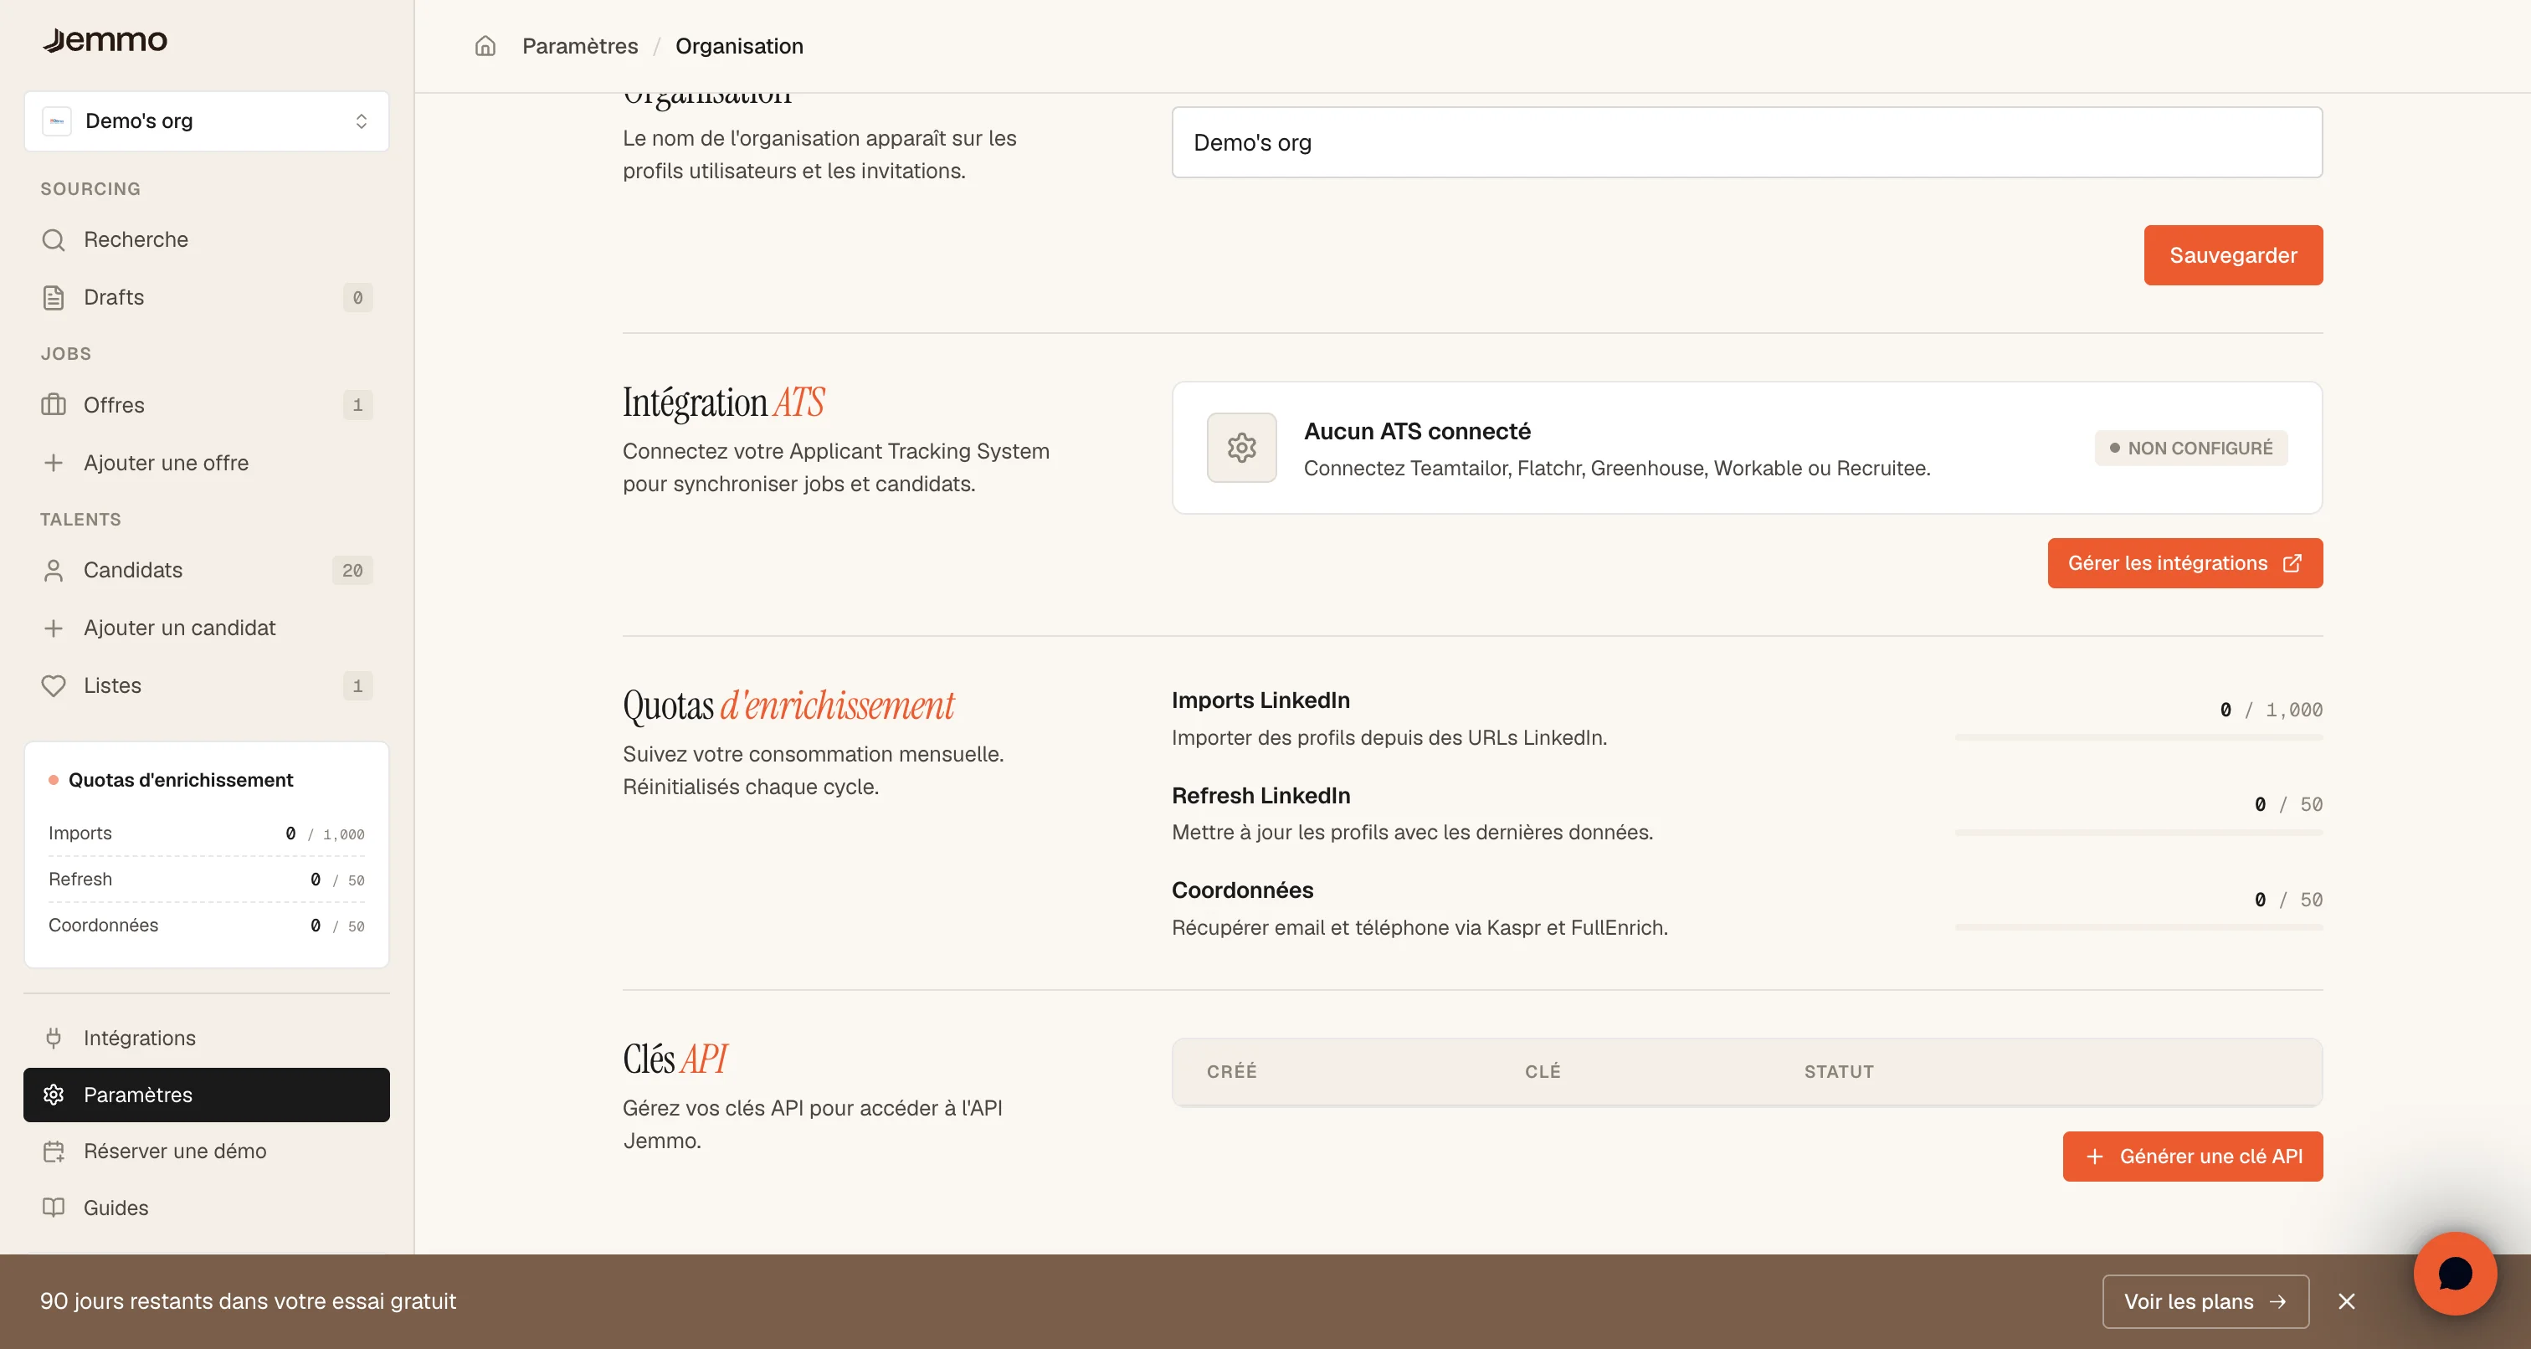The width and height of the screenshot is (2531, 1349).
Task: Open Recherche via magnifier icon
Action: (x=54, y=239)
